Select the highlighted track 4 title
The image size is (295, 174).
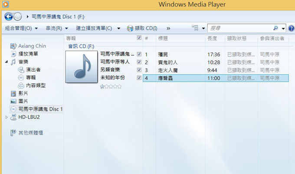click(165, 78)
